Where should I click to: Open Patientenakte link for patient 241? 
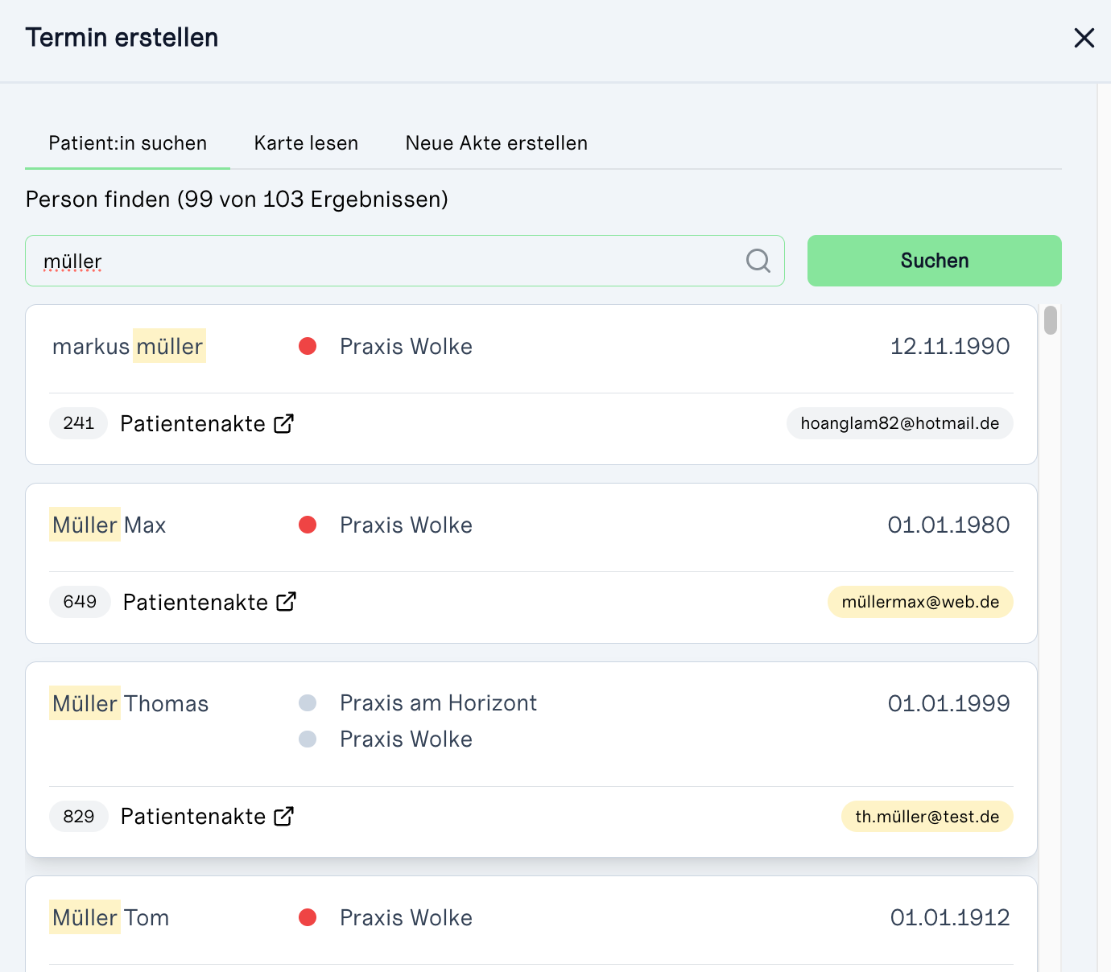pyautogui.click(x=207, y=423)
